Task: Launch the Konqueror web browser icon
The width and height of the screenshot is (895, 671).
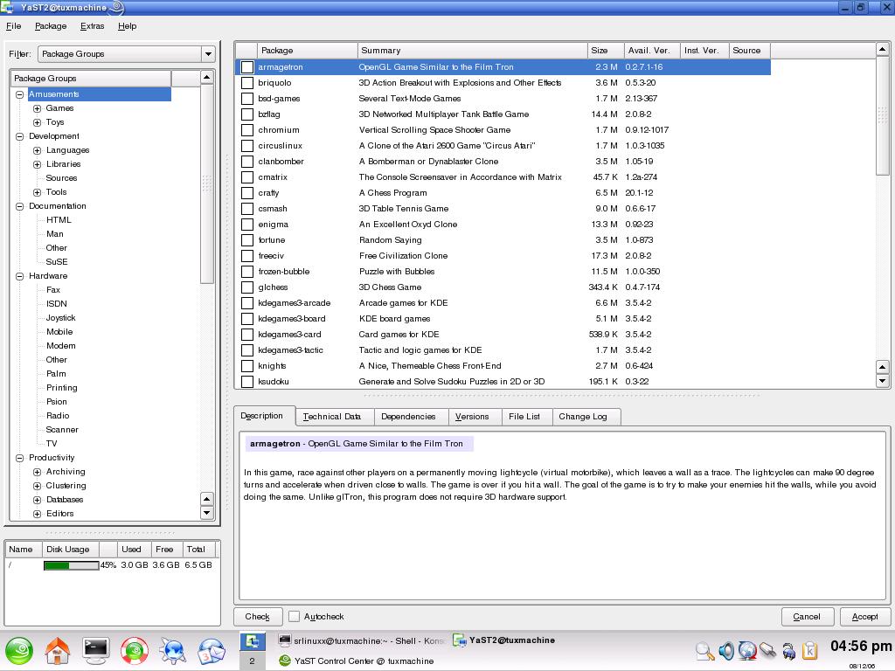Action: pos(172,650)
